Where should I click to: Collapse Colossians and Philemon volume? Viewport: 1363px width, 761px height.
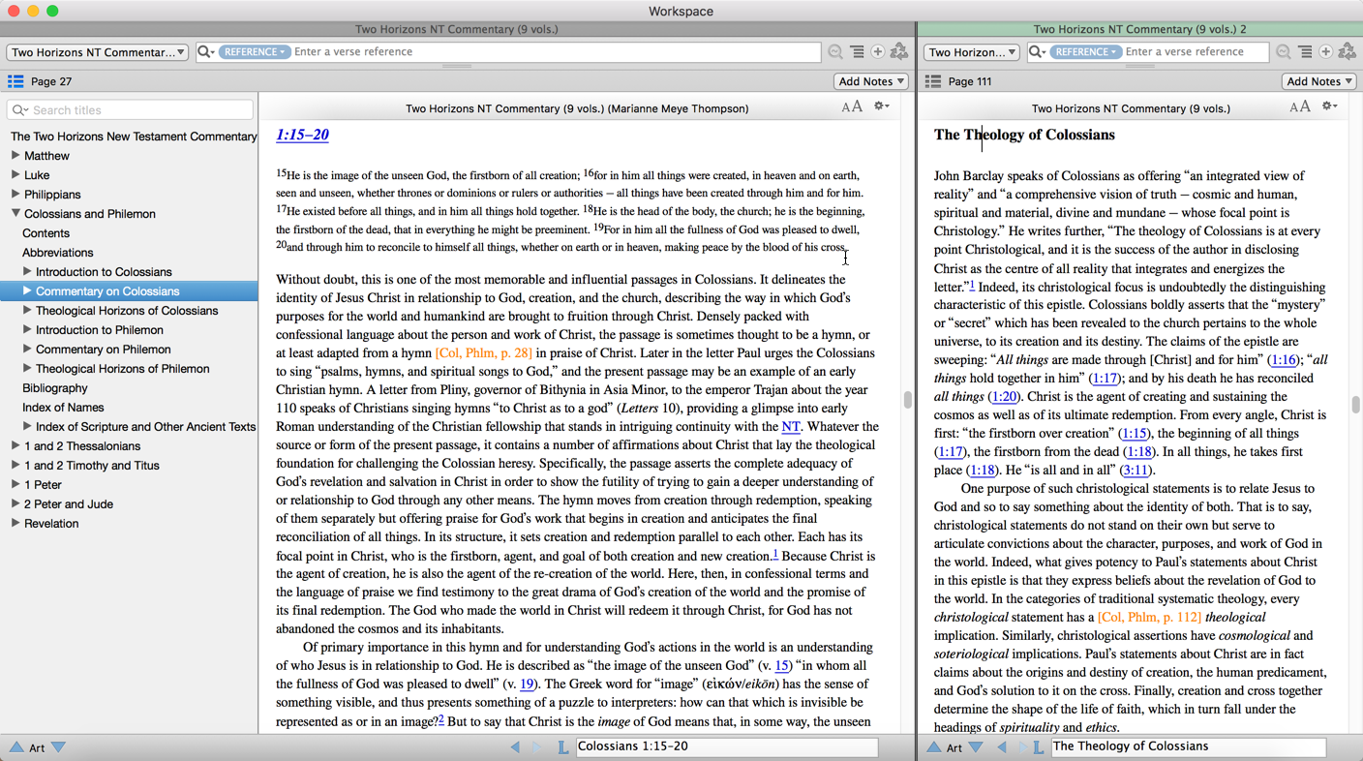(15, 213)
